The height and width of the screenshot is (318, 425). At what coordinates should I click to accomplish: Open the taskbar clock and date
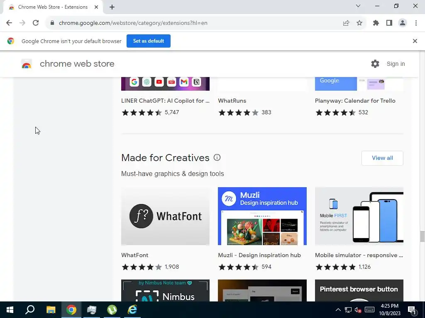pos(389,310)
